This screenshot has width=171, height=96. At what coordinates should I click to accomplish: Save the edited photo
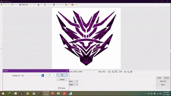pos(163,85)
